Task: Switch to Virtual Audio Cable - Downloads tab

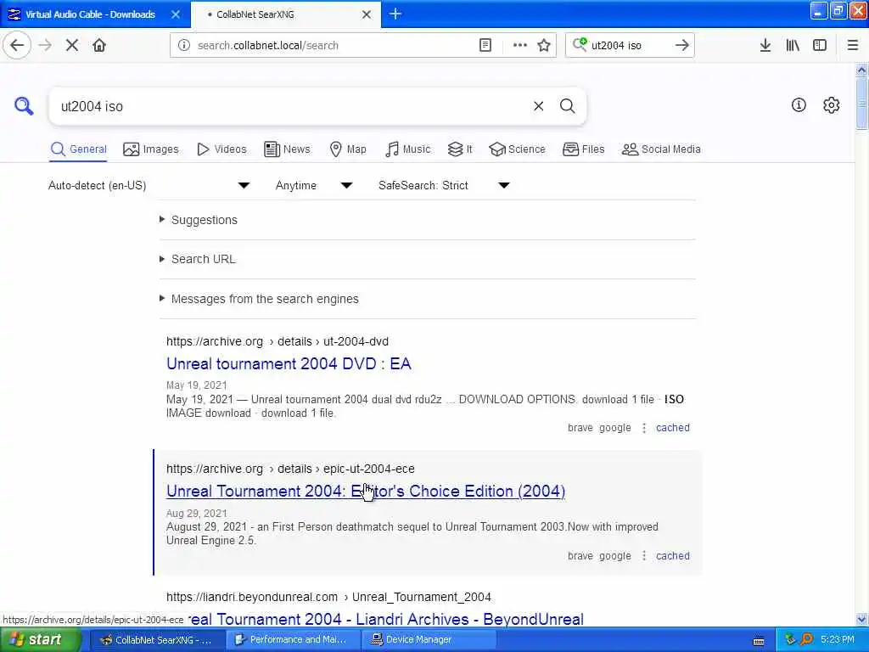Action: [x=90, y=14]
